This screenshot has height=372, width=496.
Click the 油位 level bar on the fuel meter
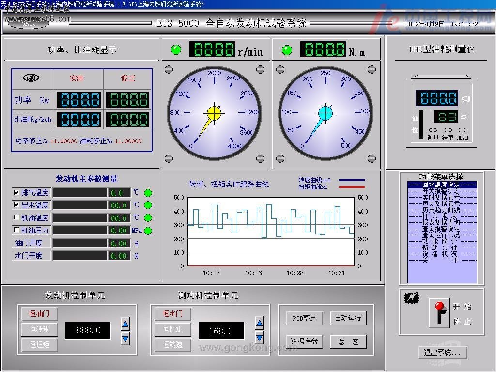point(421,124)
